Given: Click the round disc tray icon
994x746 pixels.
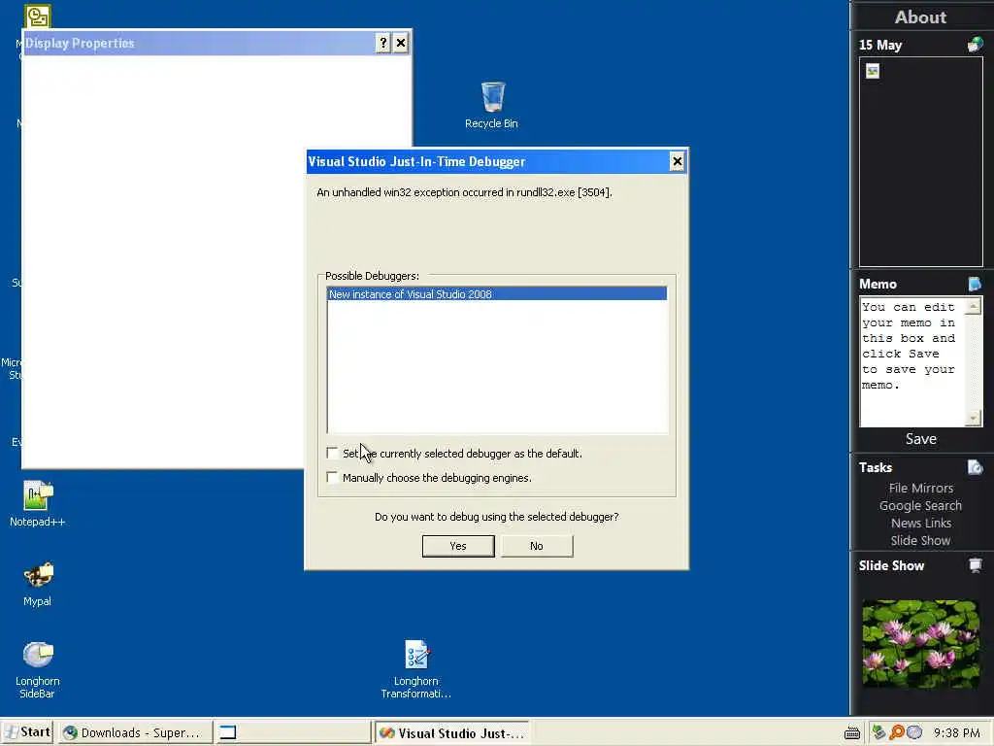Looking at the screenshot, I should pyautogui.click(x=914, y=732).
